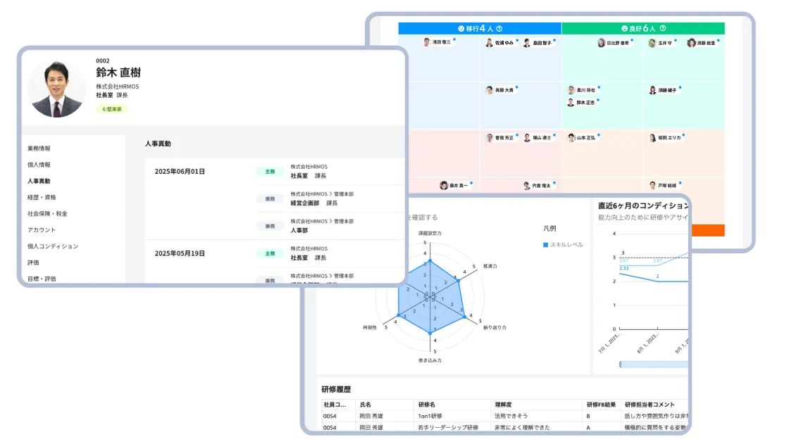Viewport: 789px width, 444px height.
Task: Open 個人コンディション in the sidebar
Action: click(x=53, y=246)
